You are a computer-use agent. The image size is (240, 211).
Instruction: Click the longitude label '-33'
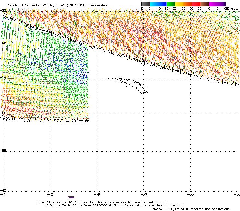191,194
